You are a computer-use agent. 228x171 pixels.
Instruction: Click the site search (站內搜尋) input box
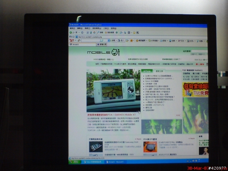[x=199, y=51]
